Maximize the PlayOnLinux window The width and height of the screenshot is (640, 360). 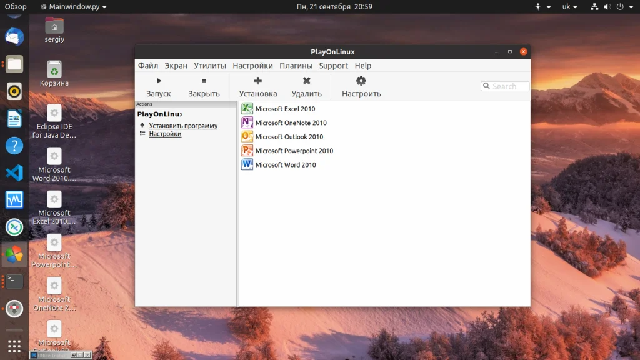[x=510, y=51]
